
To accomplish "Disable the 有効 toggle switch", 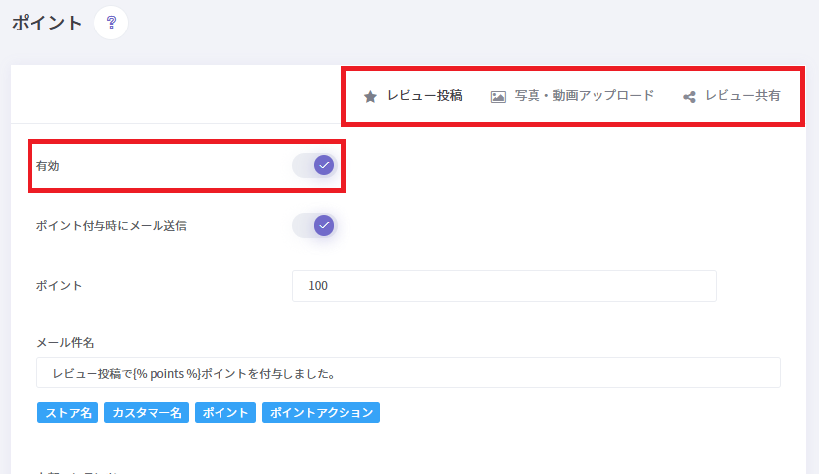I will 315,165.
